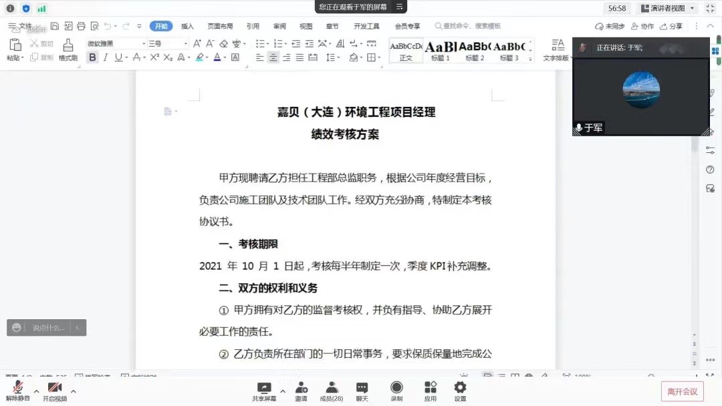The image size is (722, 406).
Task: Click the sort icon in paragraph group
Action: (340, 43)
